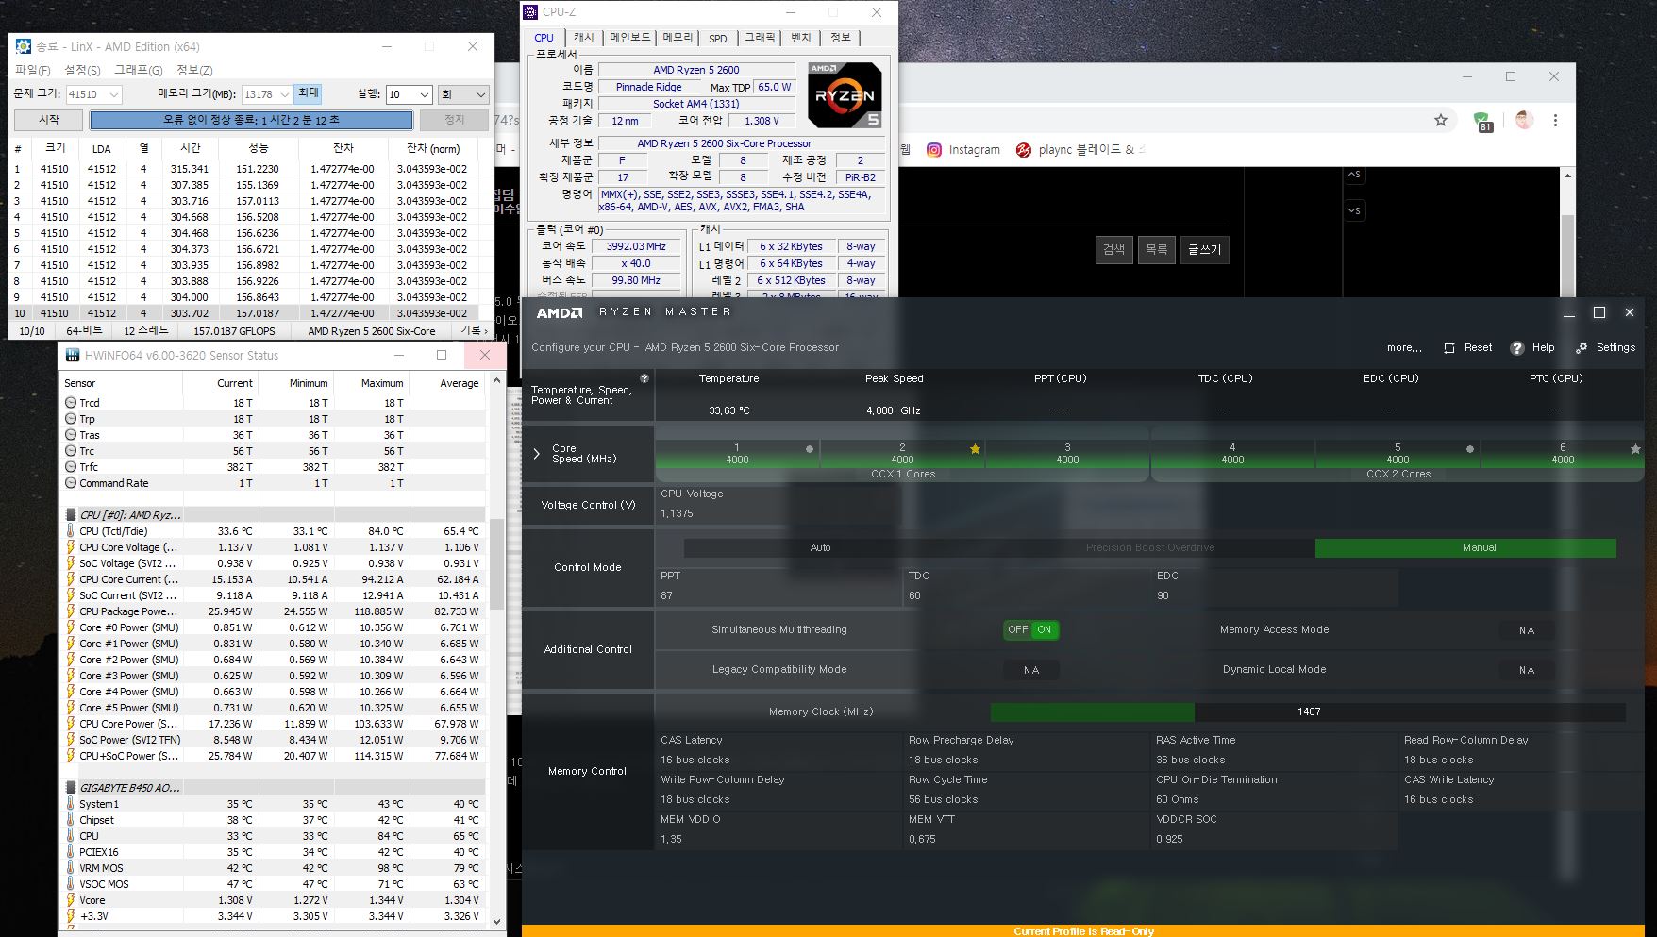
Task: Open 파일(F) menu in LinX
Action: (x=33, y=70)
